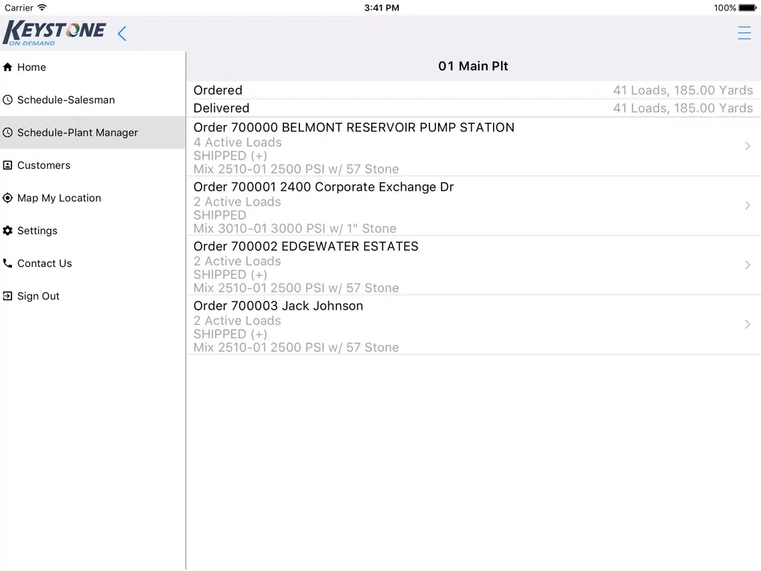
Task: Open Order 700000 BELMONT RESERVOIR PUMP STATION
Action: pos(473,147)
